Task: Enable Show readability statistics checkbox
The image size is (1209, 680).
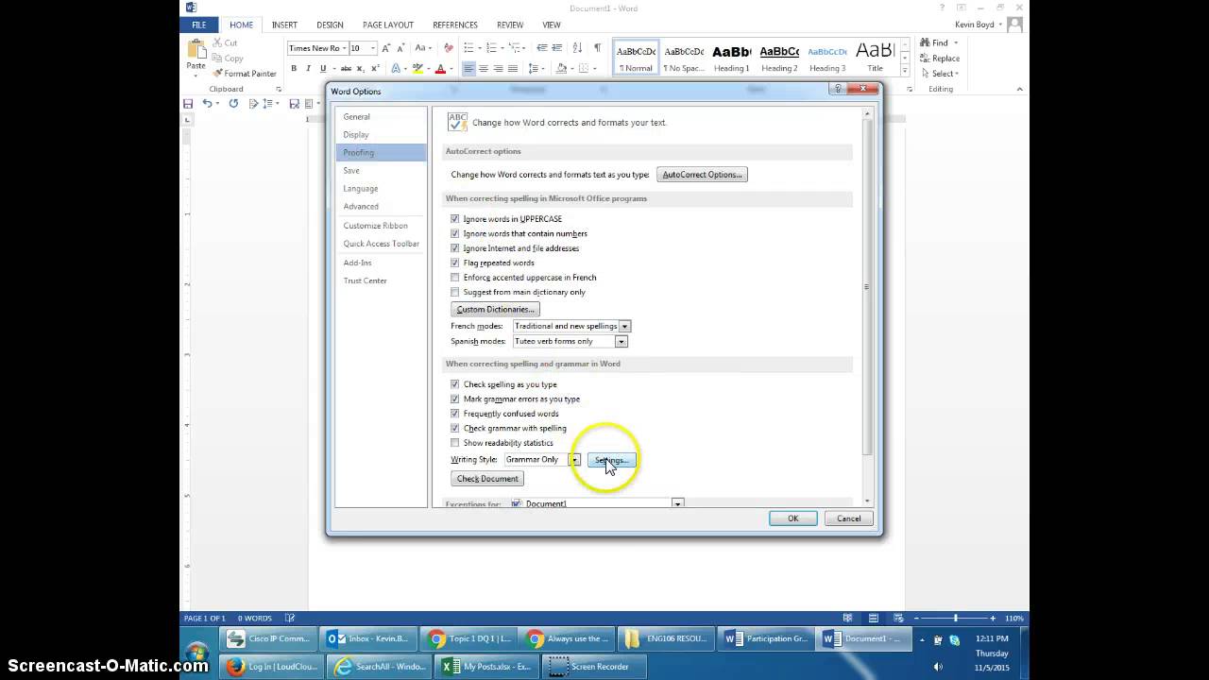Action: pyautogui.click(x=454, y=443)
